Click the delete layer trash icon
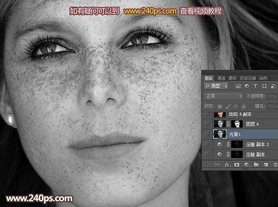 (275, 164)
